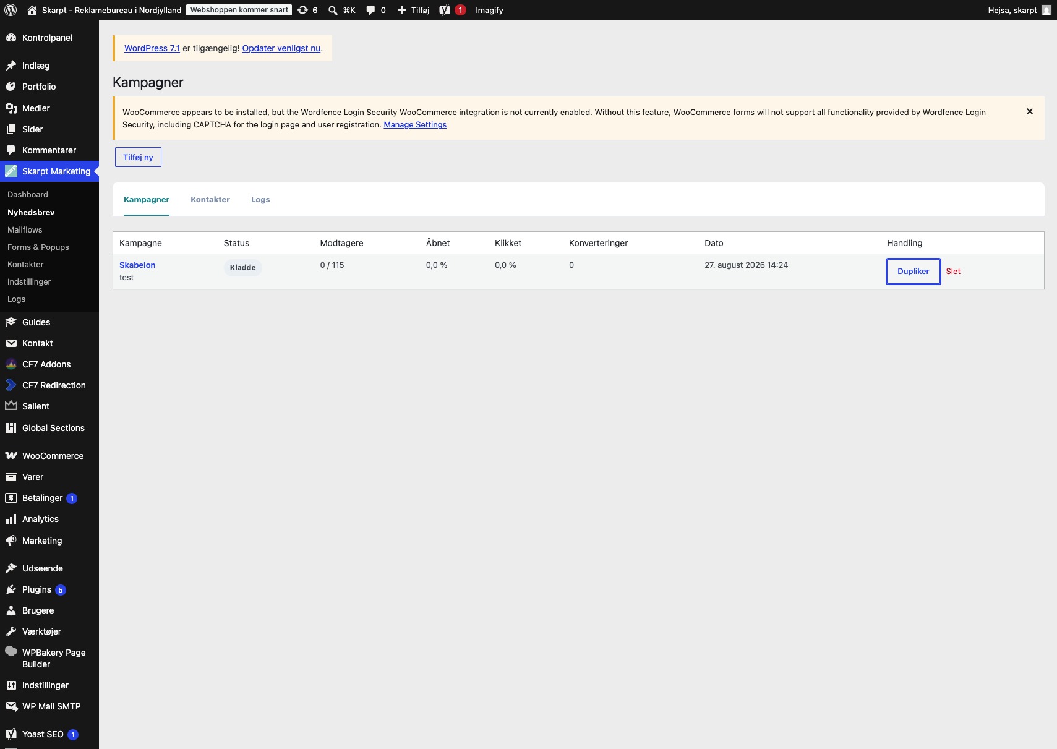Open the Skabelon campaign link
The width and height of the screenshot is (1057, 749).
(x=137, y=265)
